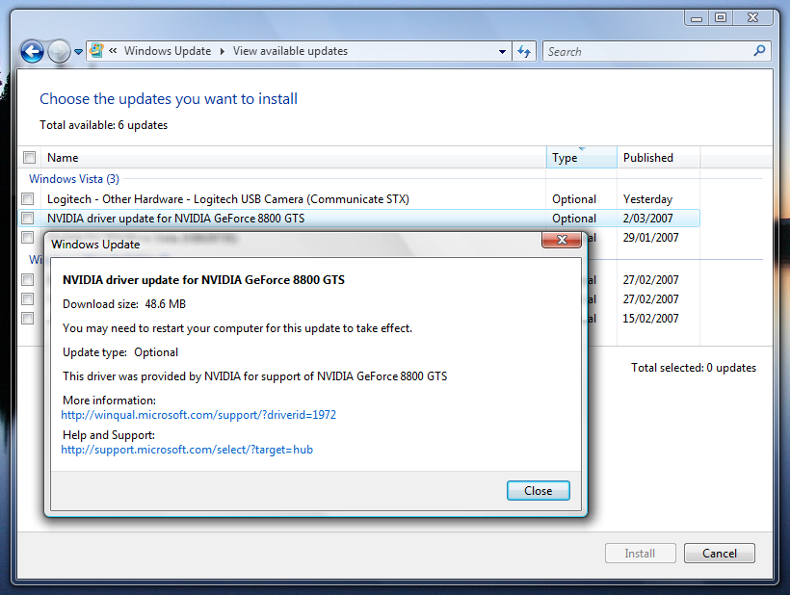Close the Windows Update dialog with red X
The width and height of the screenshot is (790, 595).
point(562,240)
